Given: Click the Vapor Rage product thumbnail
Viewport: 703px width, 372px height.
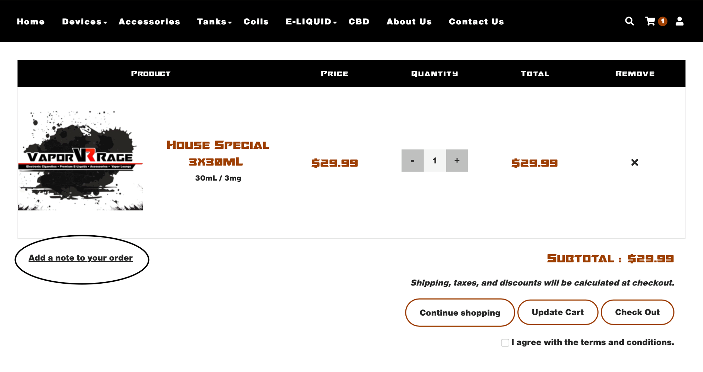Looking at the screenshot, I should 81,160.
